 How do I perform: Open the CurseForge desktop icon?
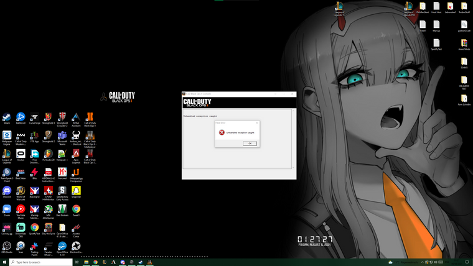coord(35,118)
